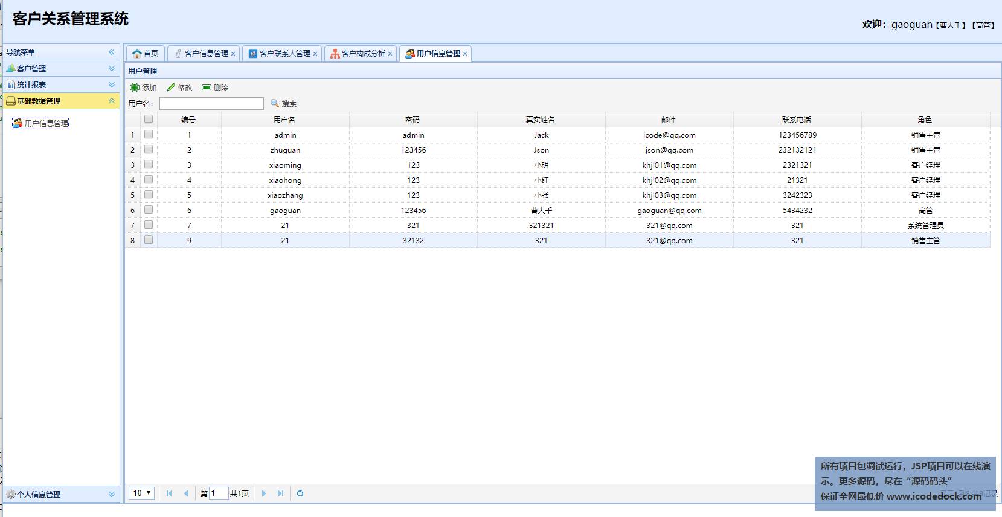This screenshot has height=517, width=1002.
Task: Sort by the 用户名 column header
Action: (x=285, y=119)
